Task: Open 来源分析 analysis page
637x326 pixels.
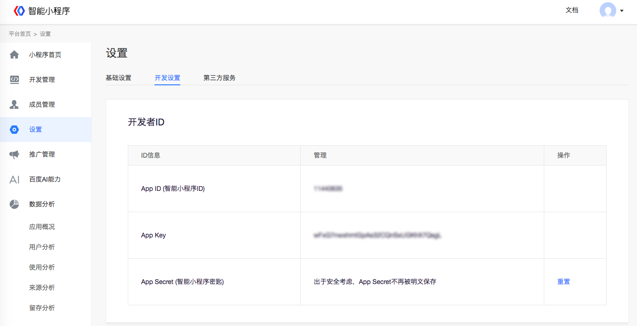Action: pos(42,287)
